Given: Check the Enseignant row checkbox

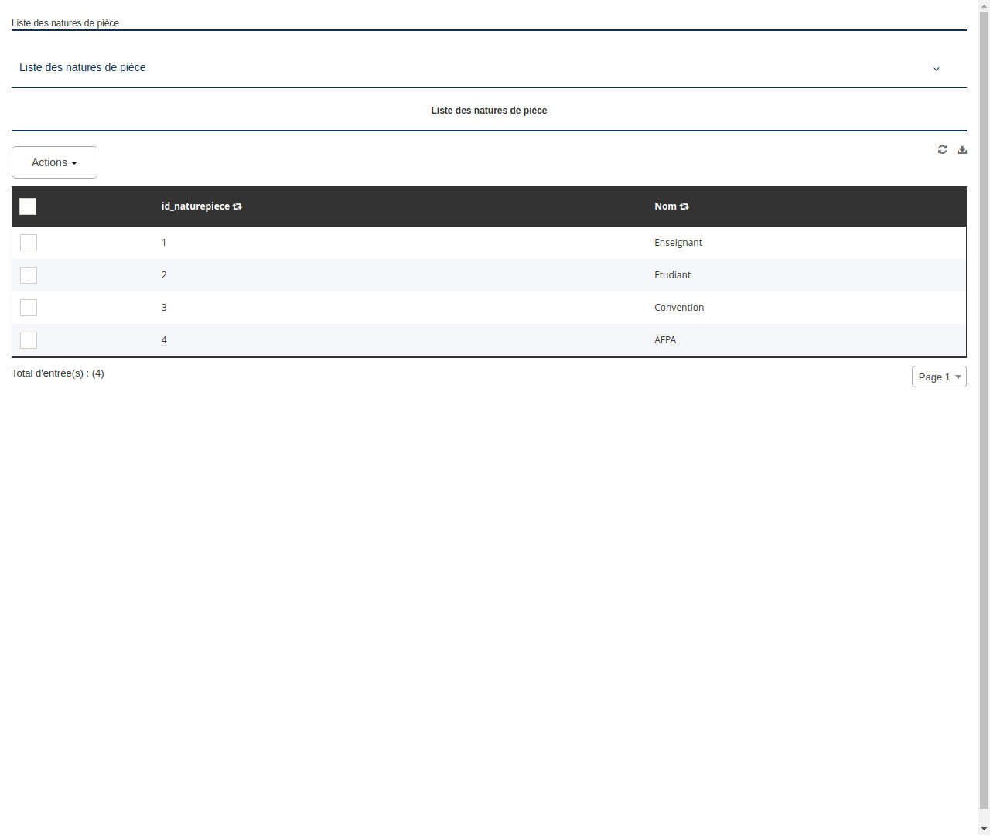Looking at the screenshot, I should pyautogui.click(x=29, y=243).
